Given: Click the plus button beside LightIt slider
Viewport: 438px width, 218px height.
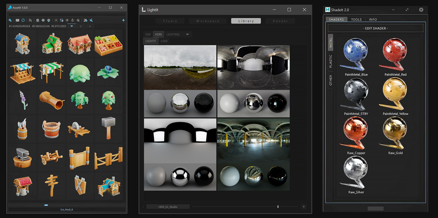Looking at the screenshot, I should pos(304,207).
